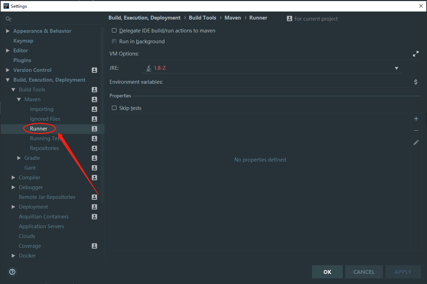The image size is (427, 284).
Task: Open environment variables editor via dollar icon
Action: 415,82
